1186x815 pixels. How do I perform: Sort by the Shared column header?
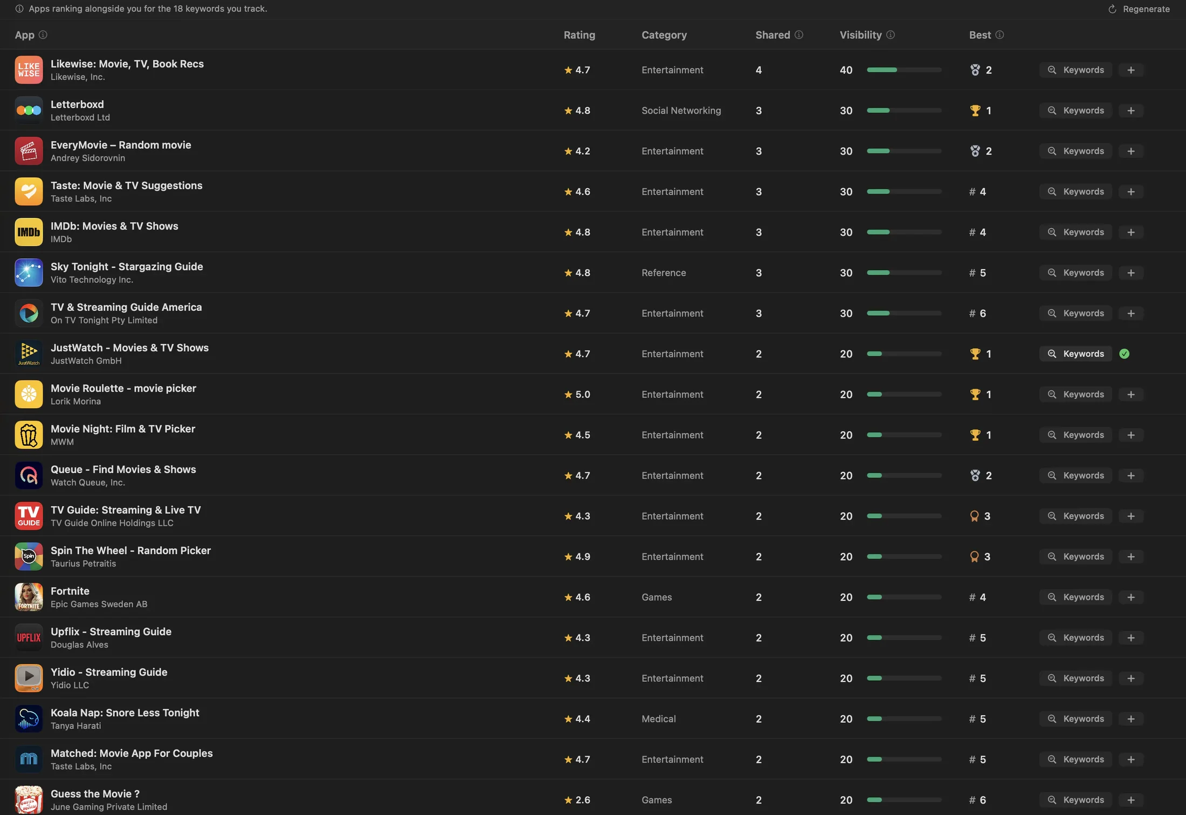773,35
